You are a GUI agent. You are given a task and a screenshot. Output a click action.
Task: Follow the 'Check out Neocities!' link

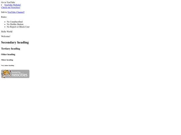point(11,7)
